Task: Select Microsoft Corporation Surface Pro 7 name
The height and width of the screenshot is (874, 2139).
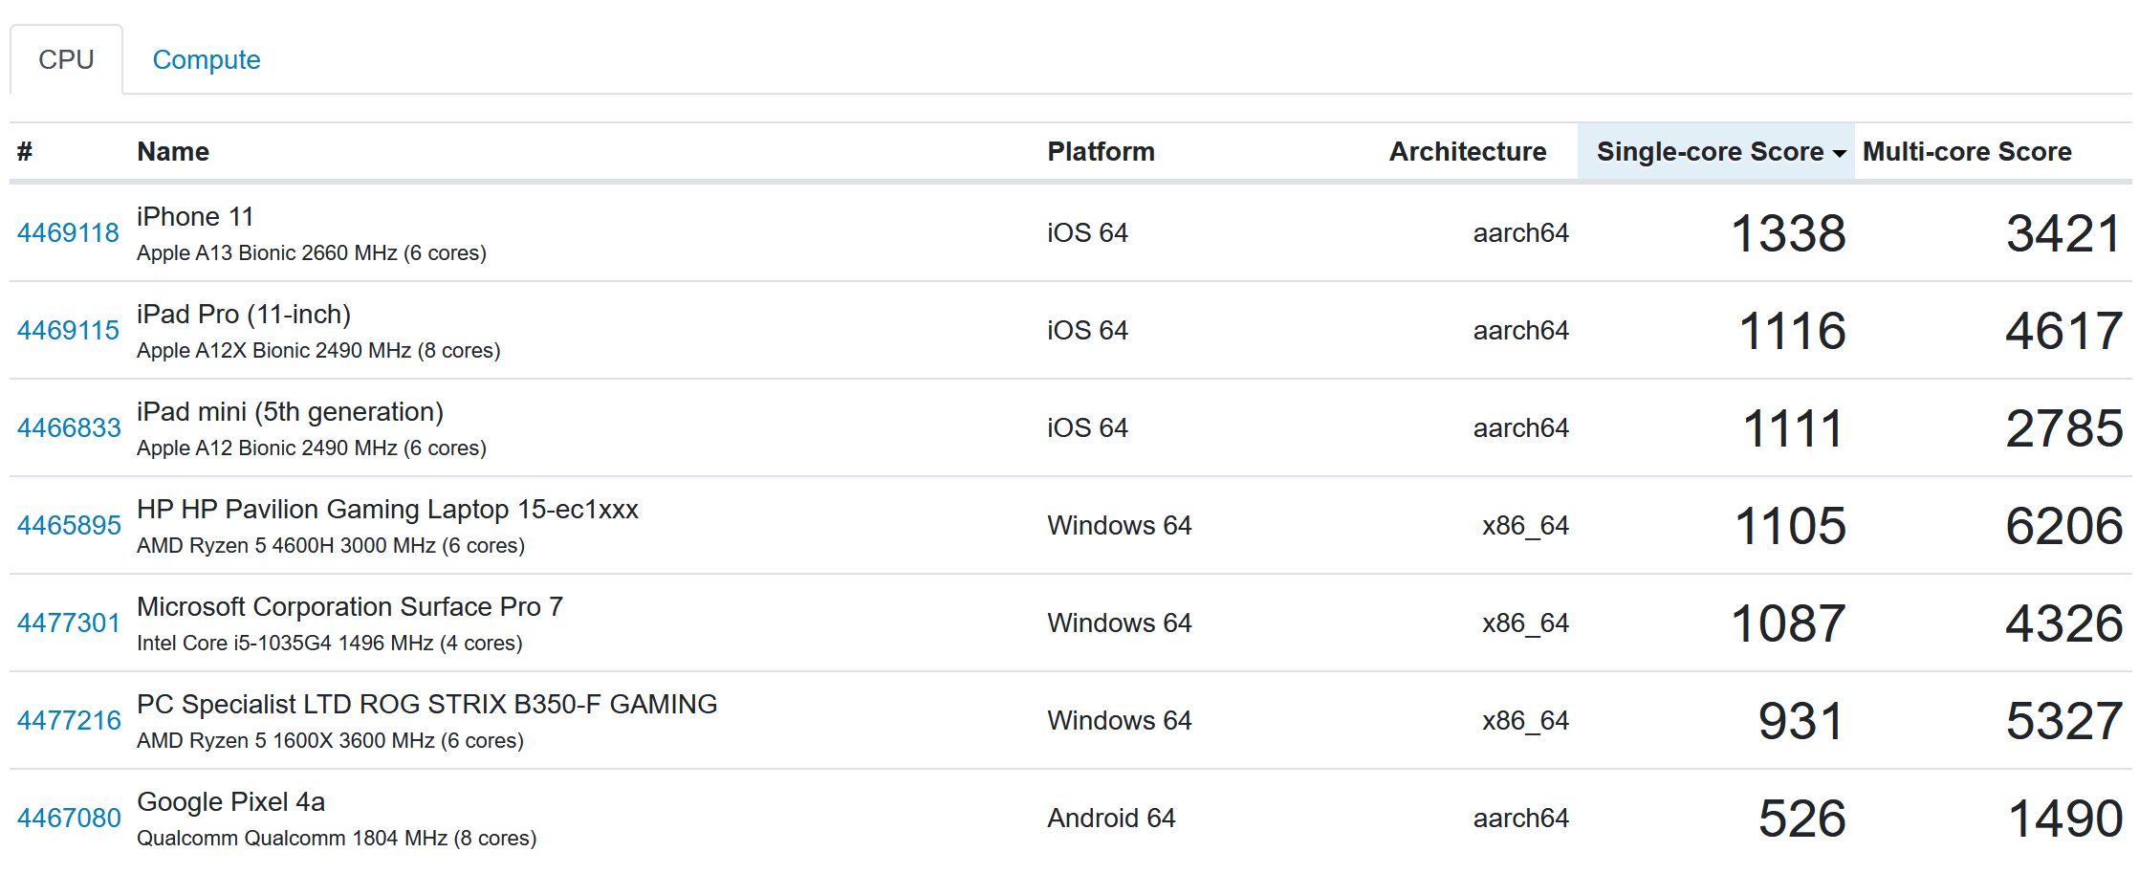Action: coord(350,607)
